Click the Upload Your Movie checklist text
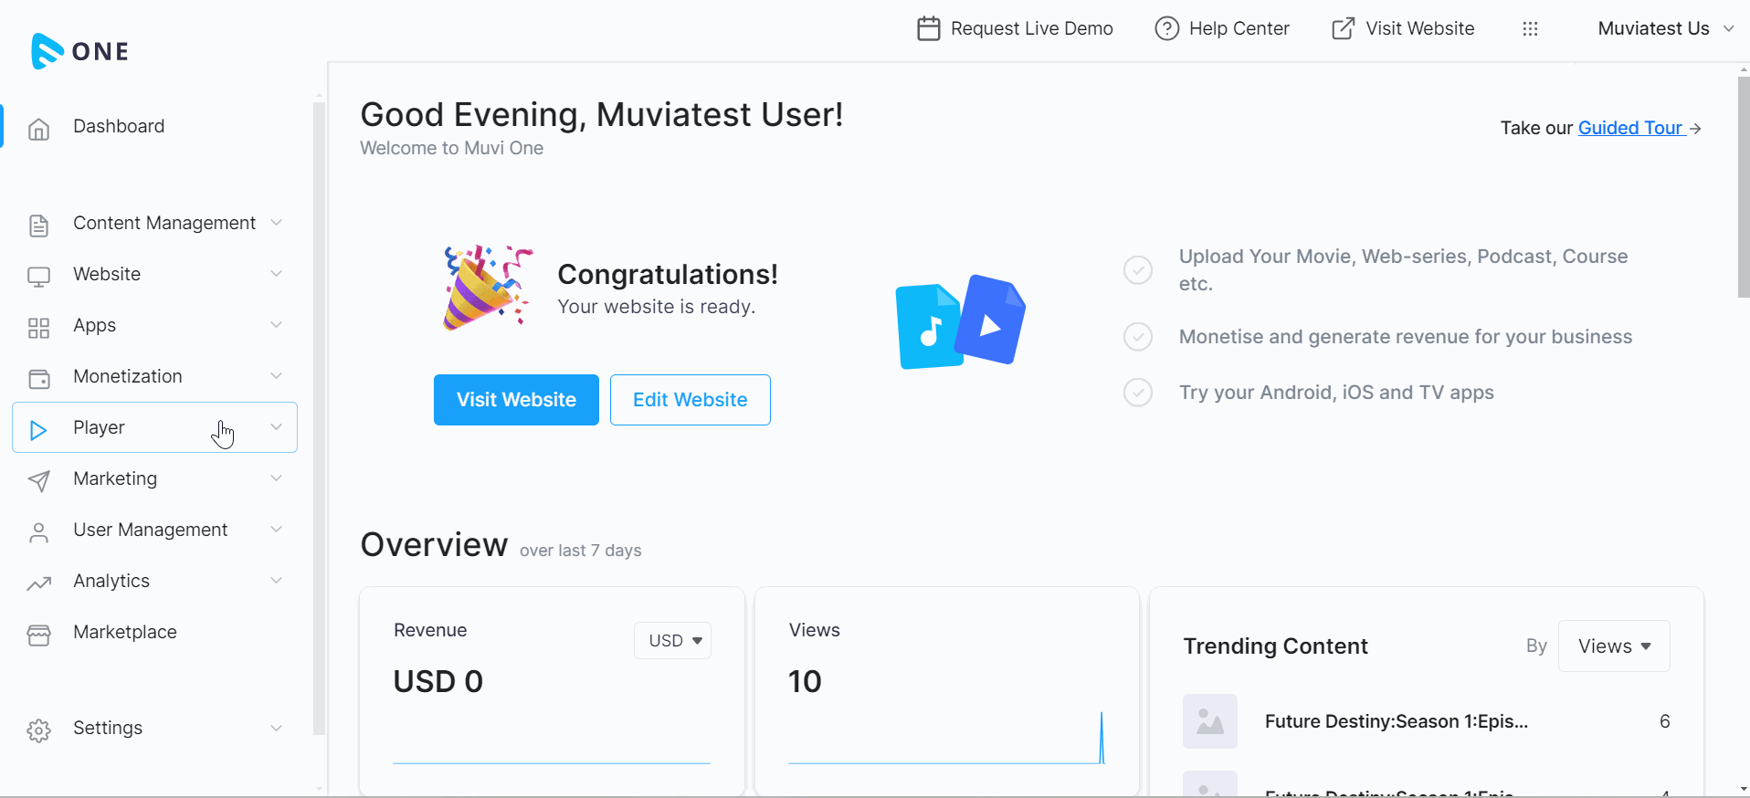This screenshot has width=1750, height=798. [1403, 270]
